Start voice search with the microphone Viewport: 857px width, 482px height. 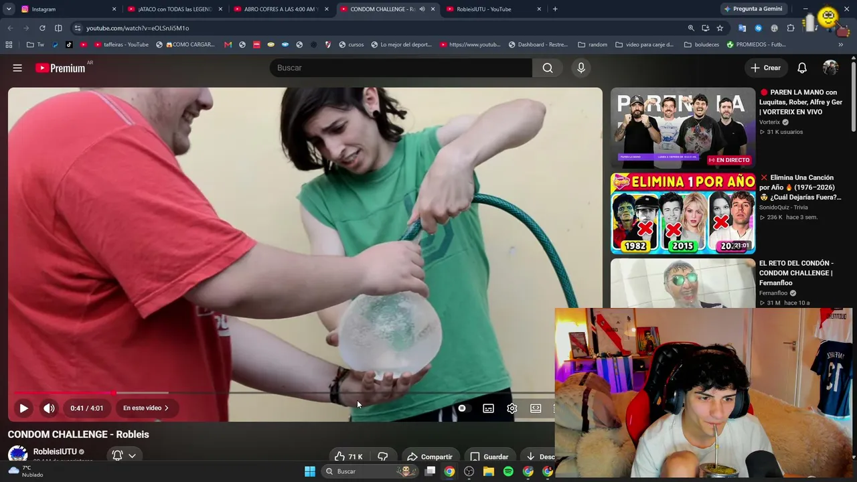(581, 68)
